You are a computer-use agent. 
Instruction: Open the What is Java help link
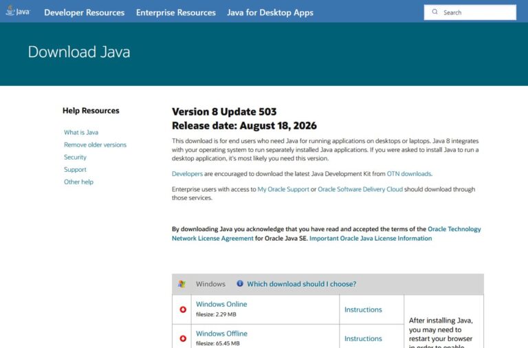[x=81, y=133]
